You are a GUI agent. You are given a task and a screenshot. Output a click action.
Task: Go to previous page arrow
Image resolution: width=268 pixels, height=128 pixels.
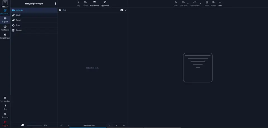(69, 125)
